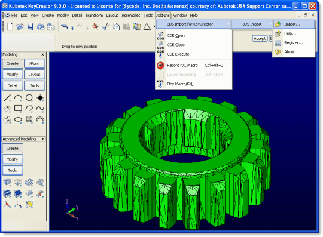The image size is (323, 237).
Task: Open the File menu
Action: click(x=14, y=16)
